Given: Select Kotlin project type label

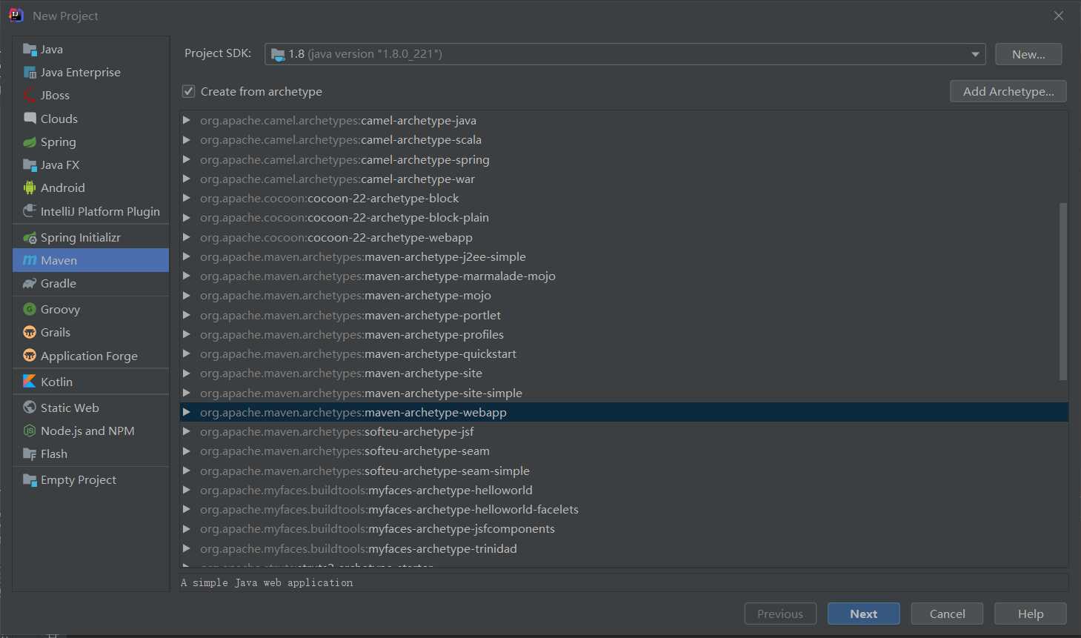Looking at the screenshot, I should 56,382.
